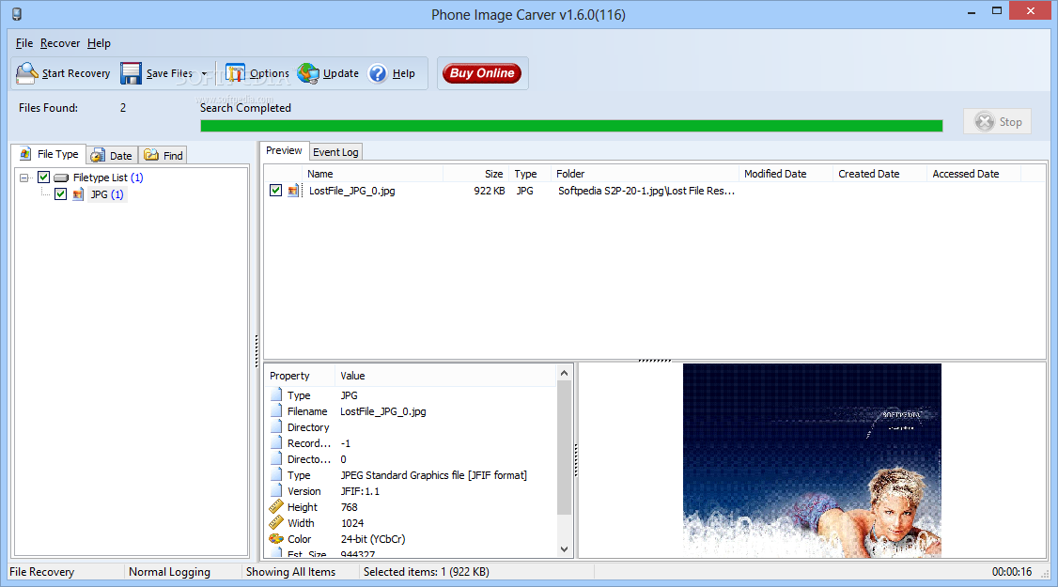The width and height of the screenshot is (1058, 587).
Task: Open the Recover menu
Action: [60, 43]
